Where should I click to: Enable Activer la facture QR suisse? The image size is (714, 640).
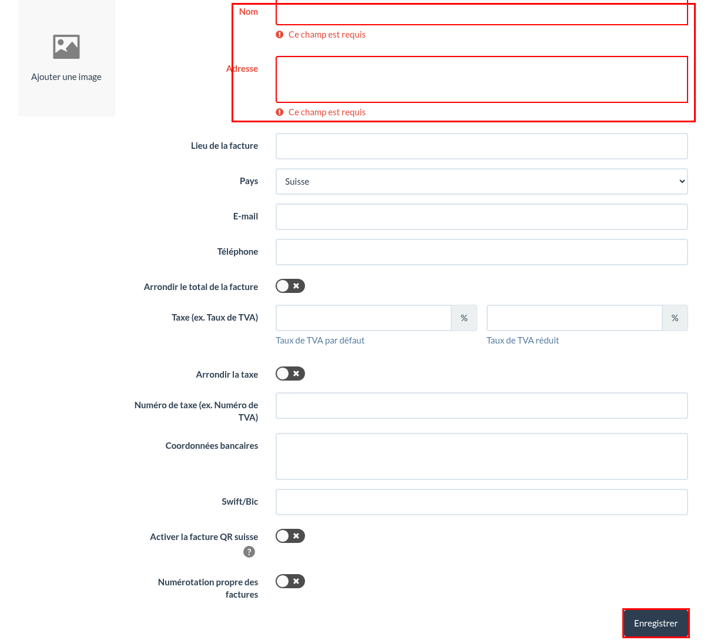290,536
